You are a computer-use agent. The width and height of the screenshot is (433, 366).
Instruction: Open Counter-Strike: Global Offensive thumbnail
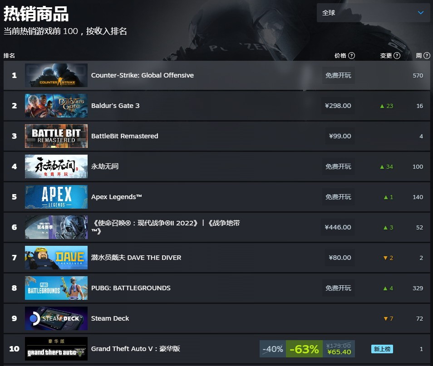click(56, 75)
